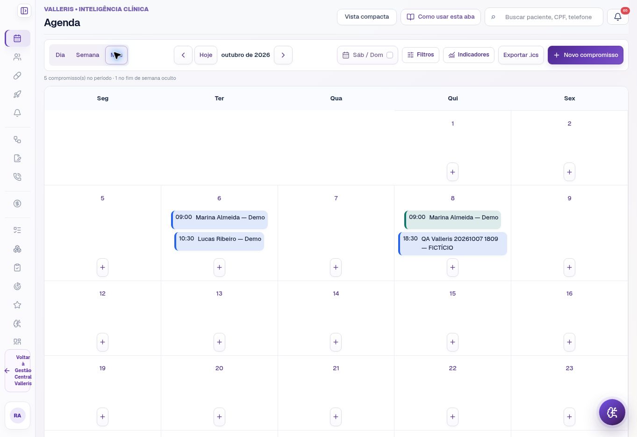Click Voltar à Gestão Central Valleris link
The height and width of the screenshot is (437, 637).
coord(18,371)
